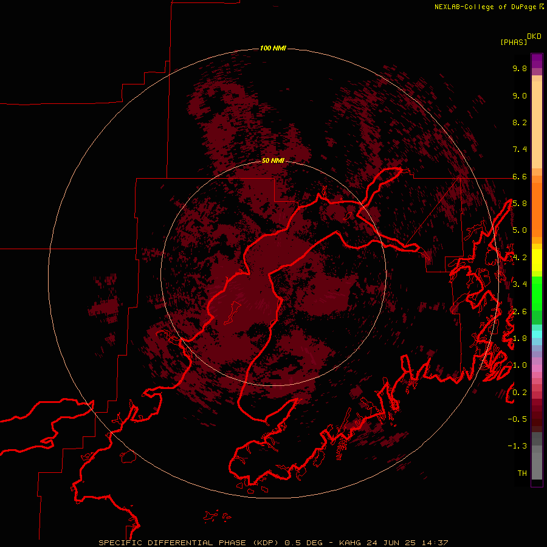547x547 pixels.
Task: Click the 24 JUN 25 date text
Action: point(391,543)
